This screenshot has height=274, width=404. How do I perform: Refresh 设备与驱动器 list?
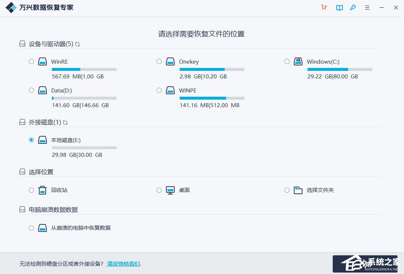[77, 44]
